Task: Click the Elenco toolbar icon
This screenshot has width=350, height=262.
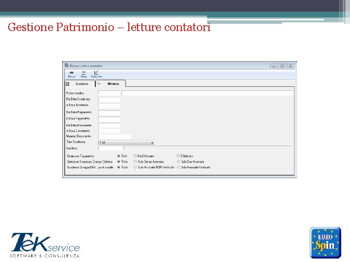Action: tap(71, 74)
